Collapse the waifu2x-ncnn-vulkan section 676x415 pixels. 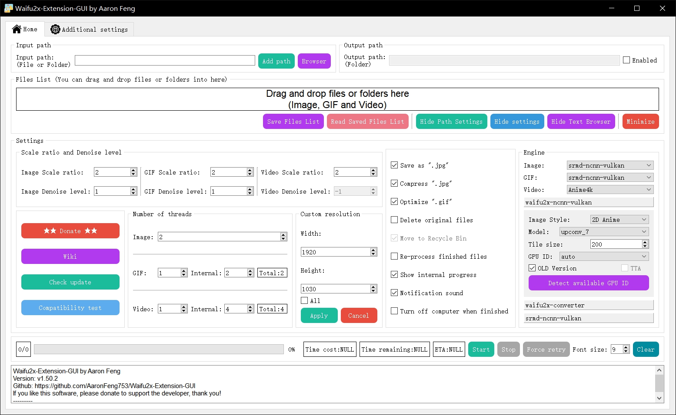[589, 202]
